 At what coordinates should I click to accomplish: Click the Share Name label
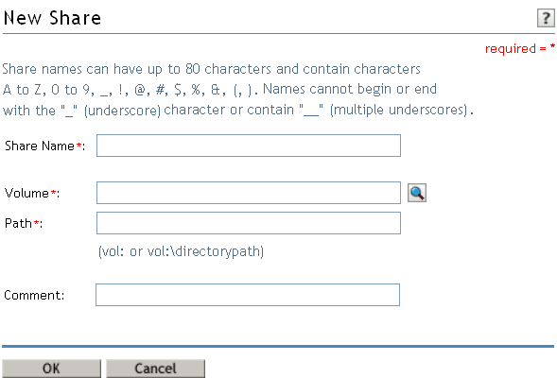coord(40,146)
